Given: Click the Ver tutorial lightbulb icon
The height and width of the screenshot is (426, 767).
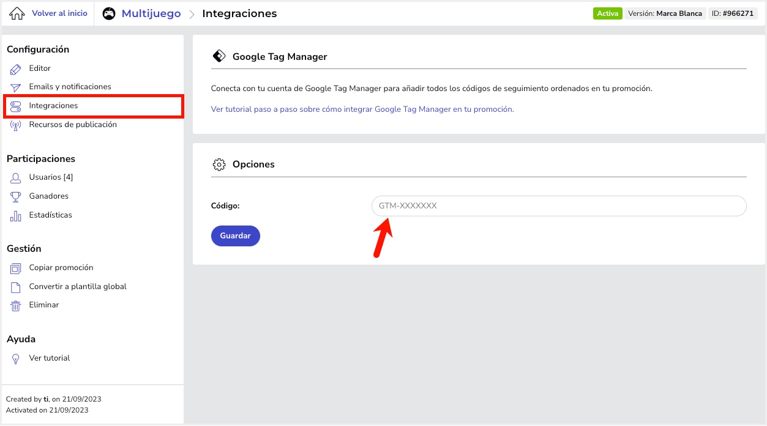Looking at the screenshot, I should [16, 359].
